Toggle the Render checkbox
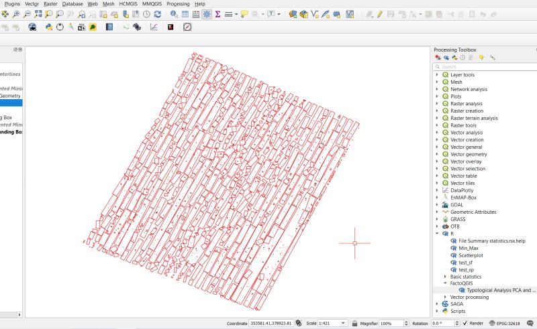The image size is (537, 329). [465, 323]
